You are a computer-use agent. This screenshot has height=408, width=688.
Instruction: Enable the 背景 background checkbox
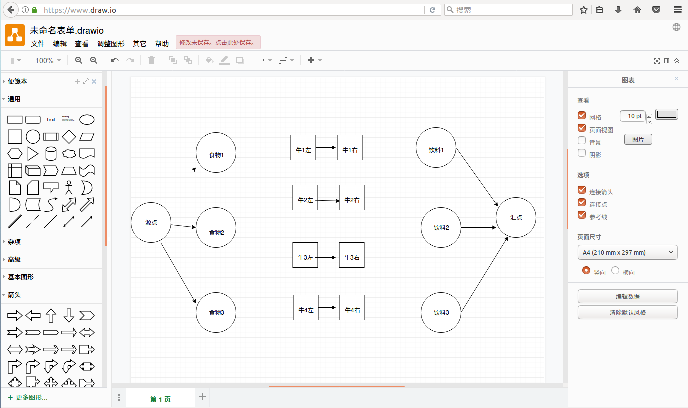[x=582, y=141]
